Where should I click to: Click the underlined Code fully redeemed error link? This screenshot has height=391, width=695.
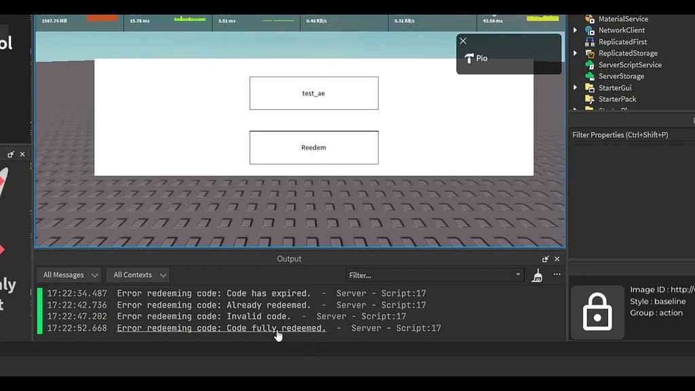[x=221, y=328]
